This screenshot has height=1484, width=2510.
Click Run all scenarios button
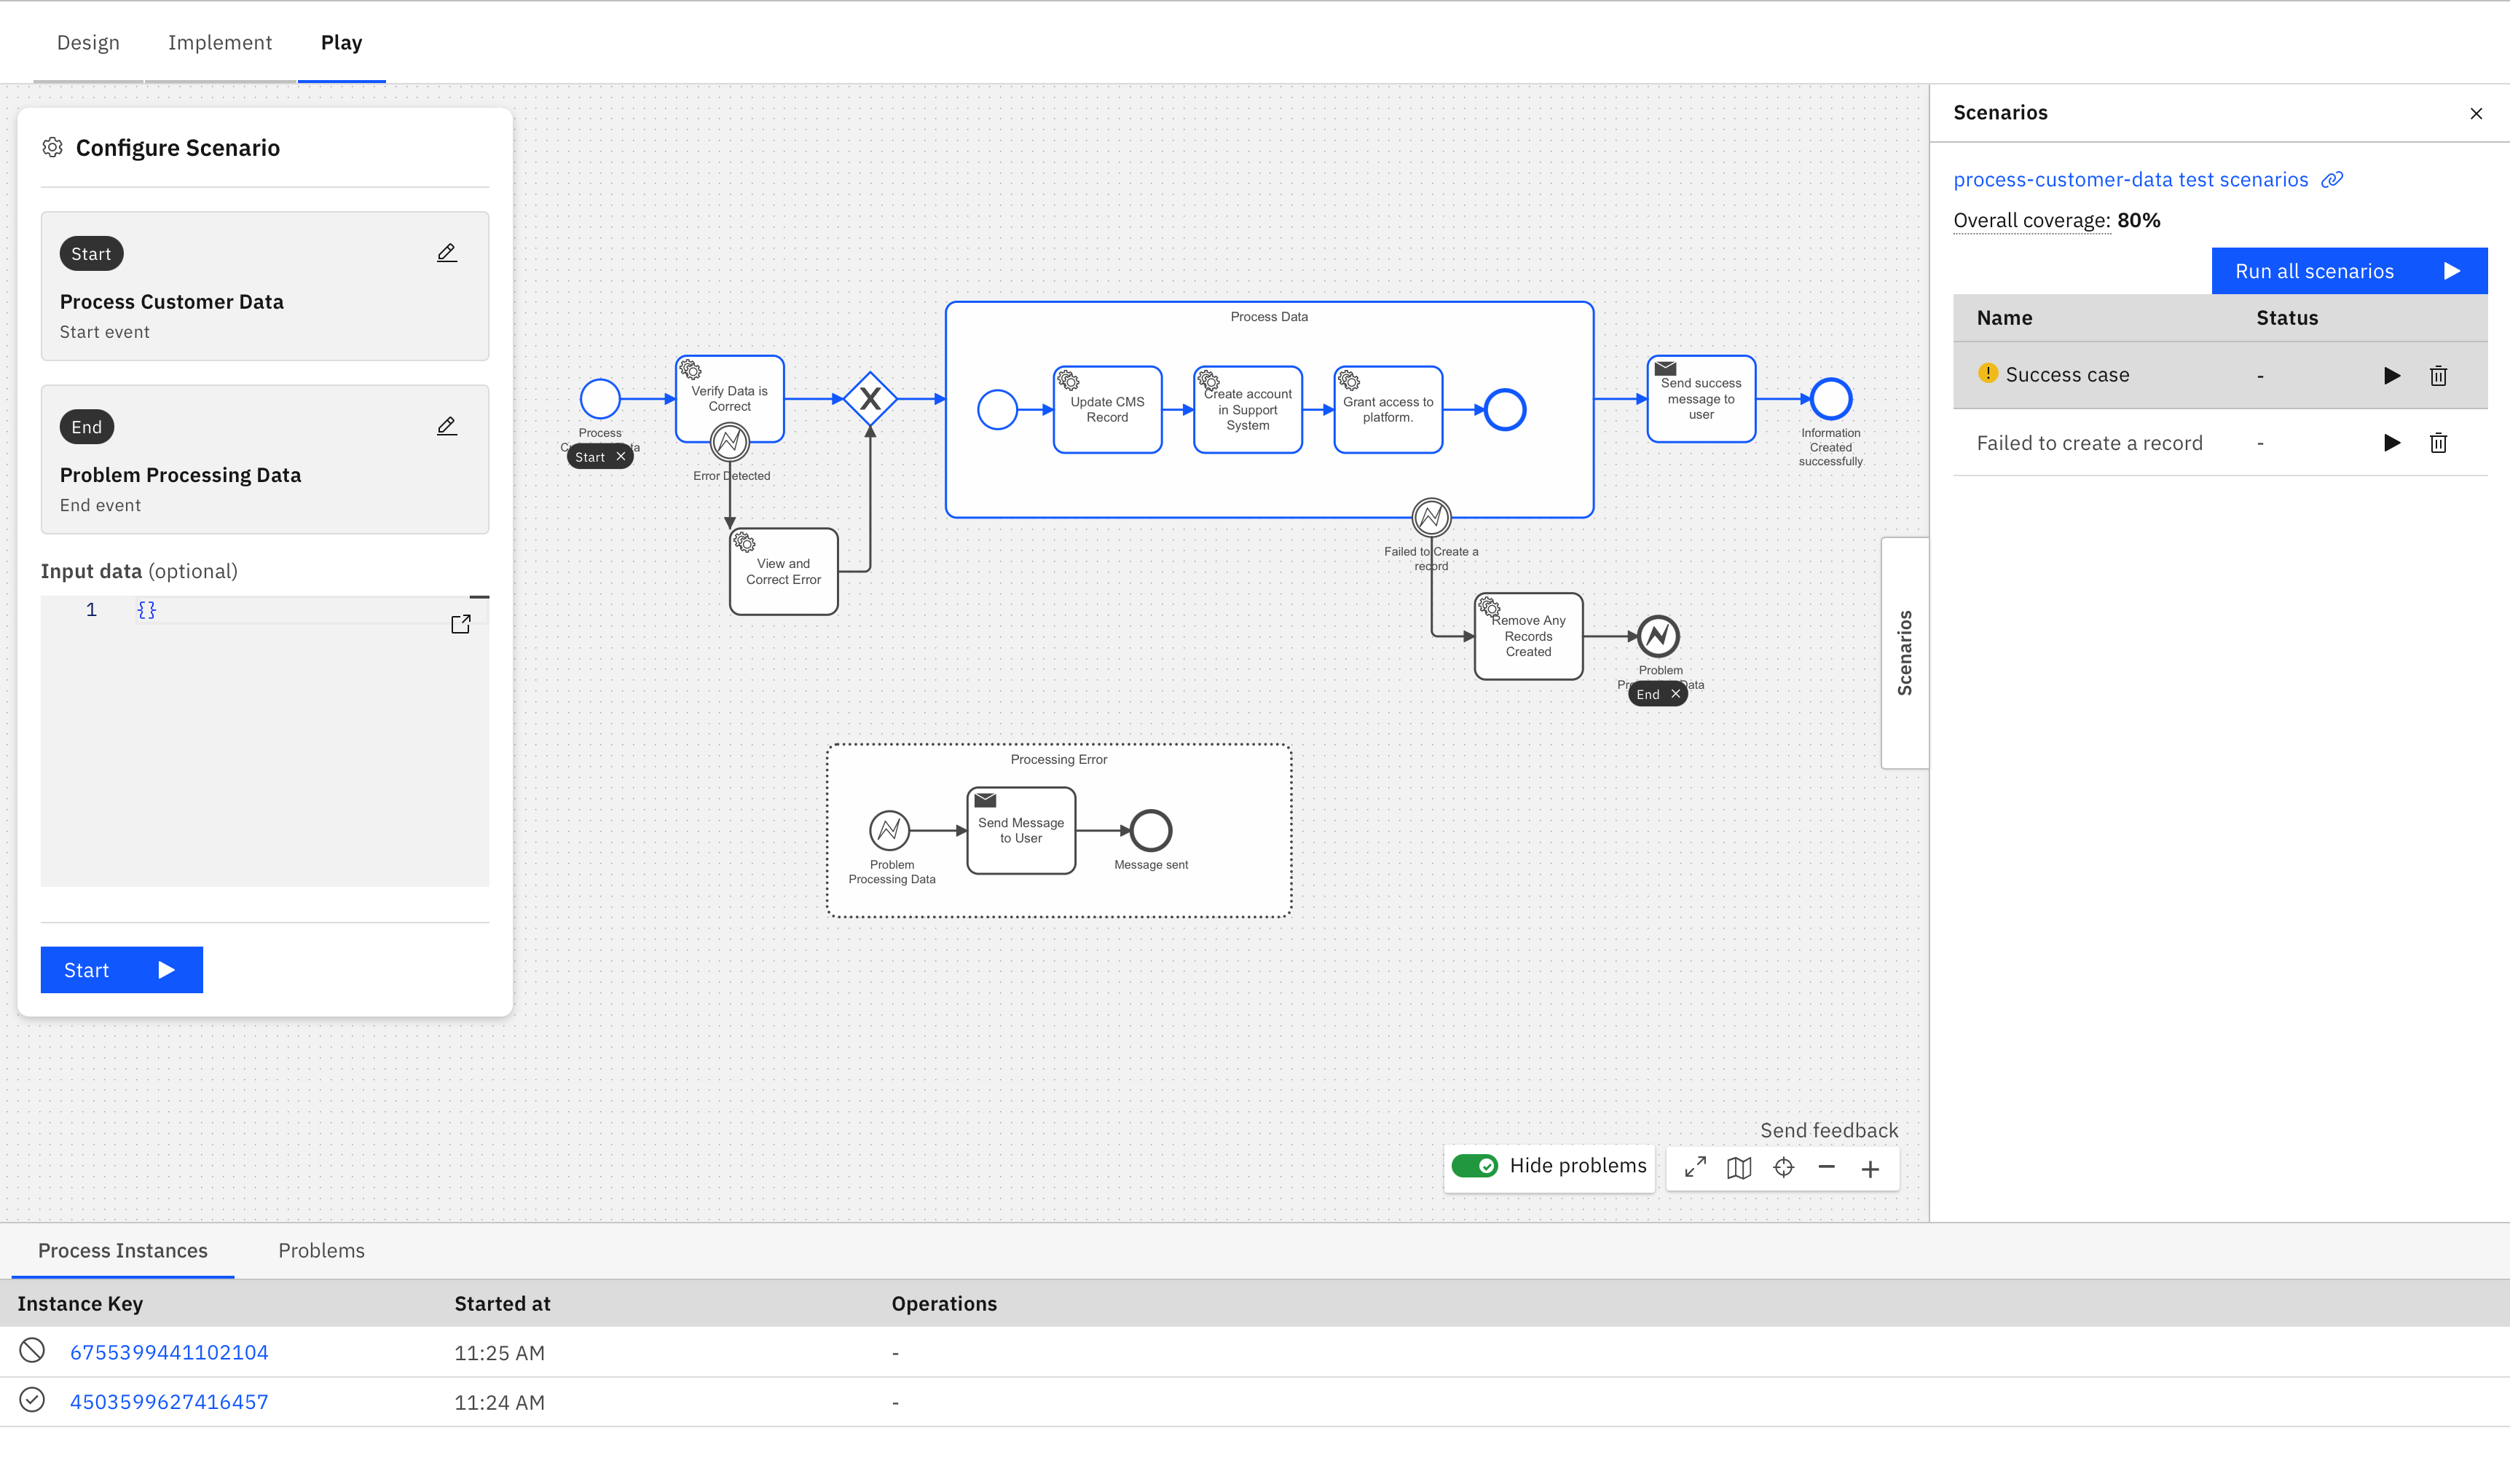[x=2349, y=271]
